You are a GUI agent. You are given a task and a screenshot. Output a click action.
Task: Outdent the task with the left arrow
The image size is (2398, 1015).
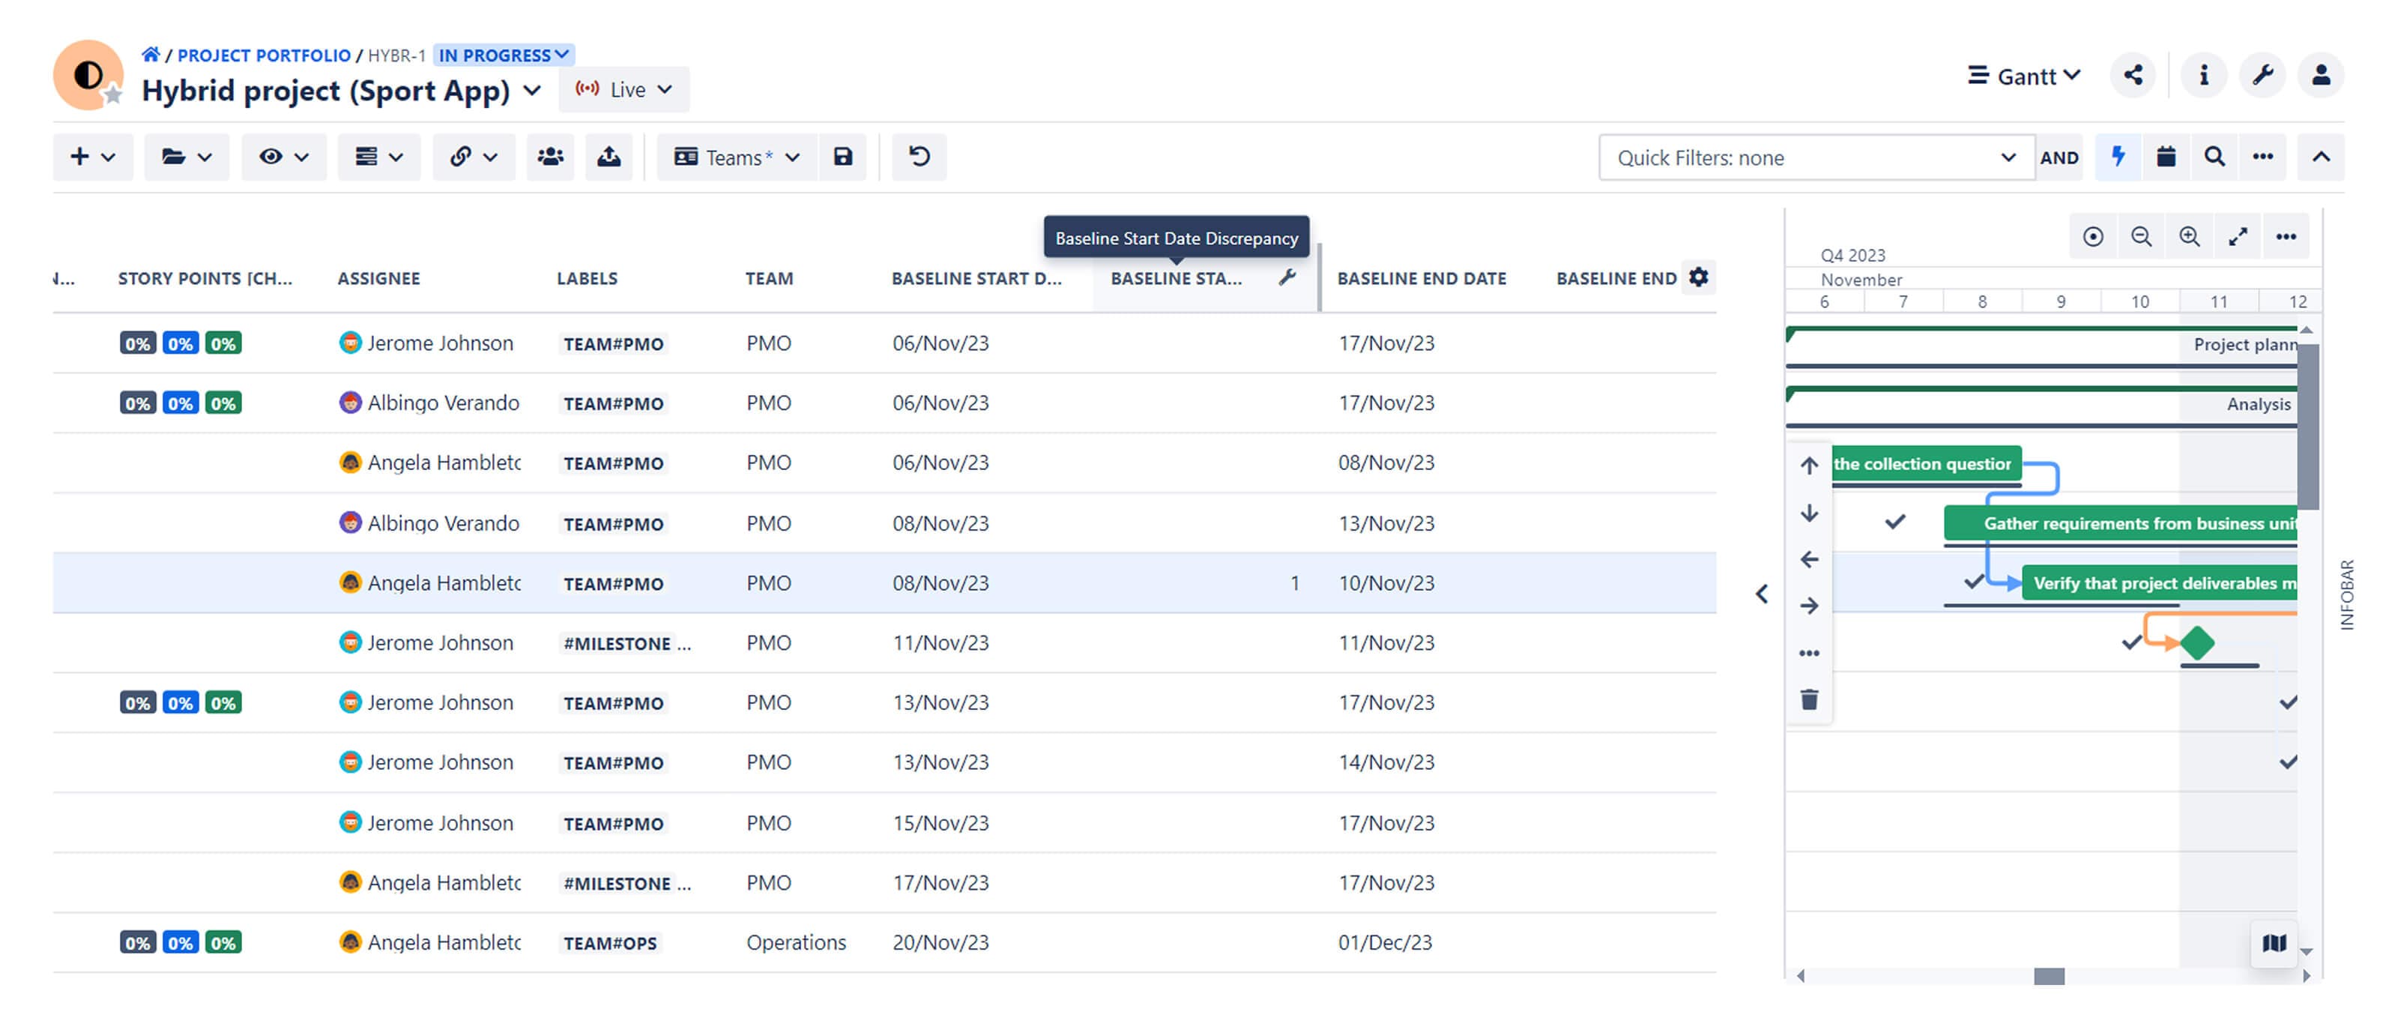[1809, 560]
